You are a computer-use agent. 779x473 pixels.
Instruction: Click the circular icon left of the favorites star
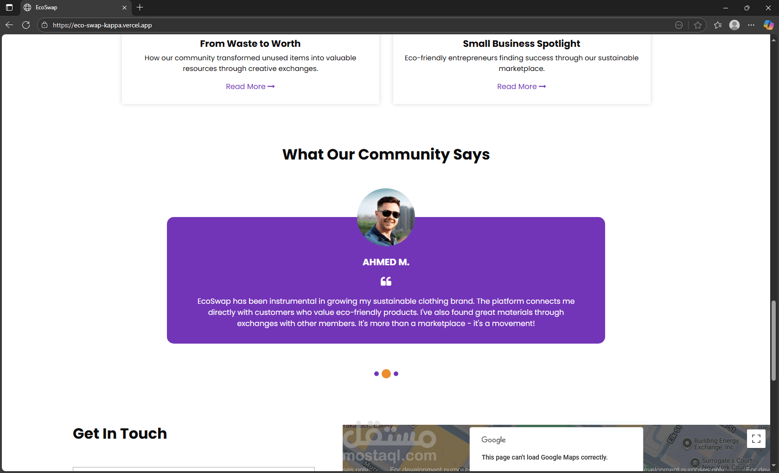point(679,25)
